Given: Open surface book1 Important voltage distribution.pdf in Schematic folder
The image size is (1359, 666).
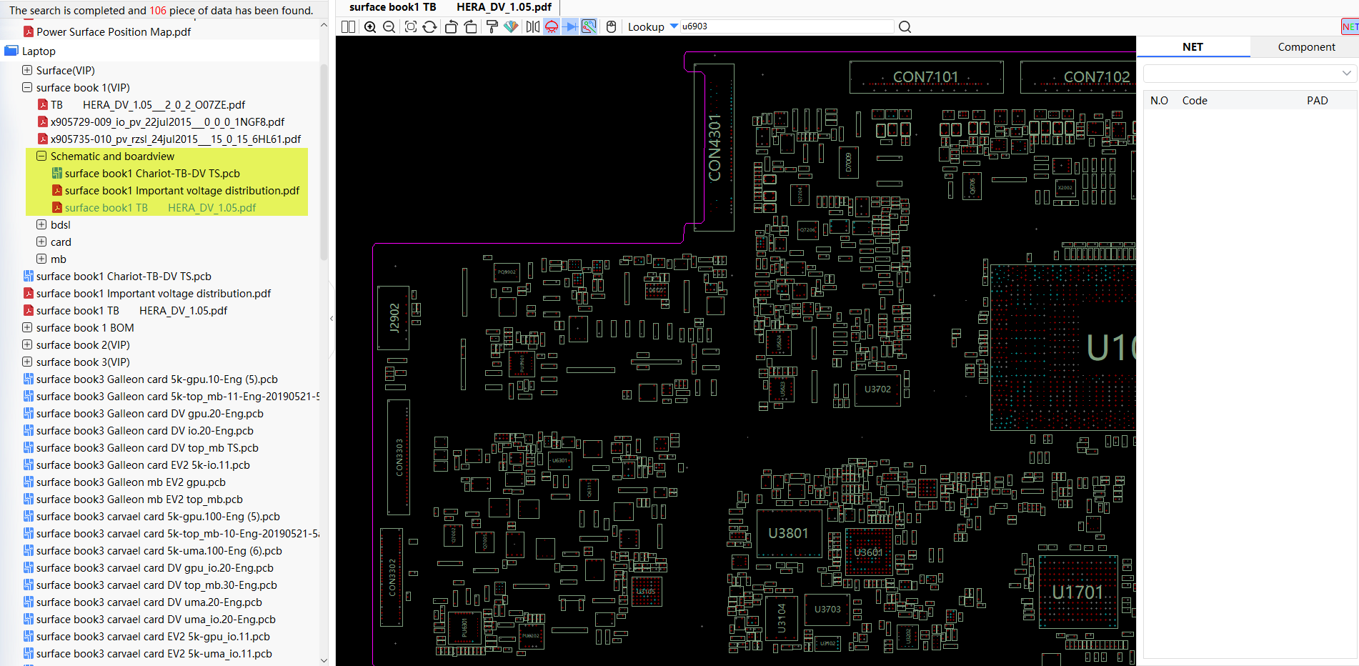Looking at the screenshot, I should [181, 191].
